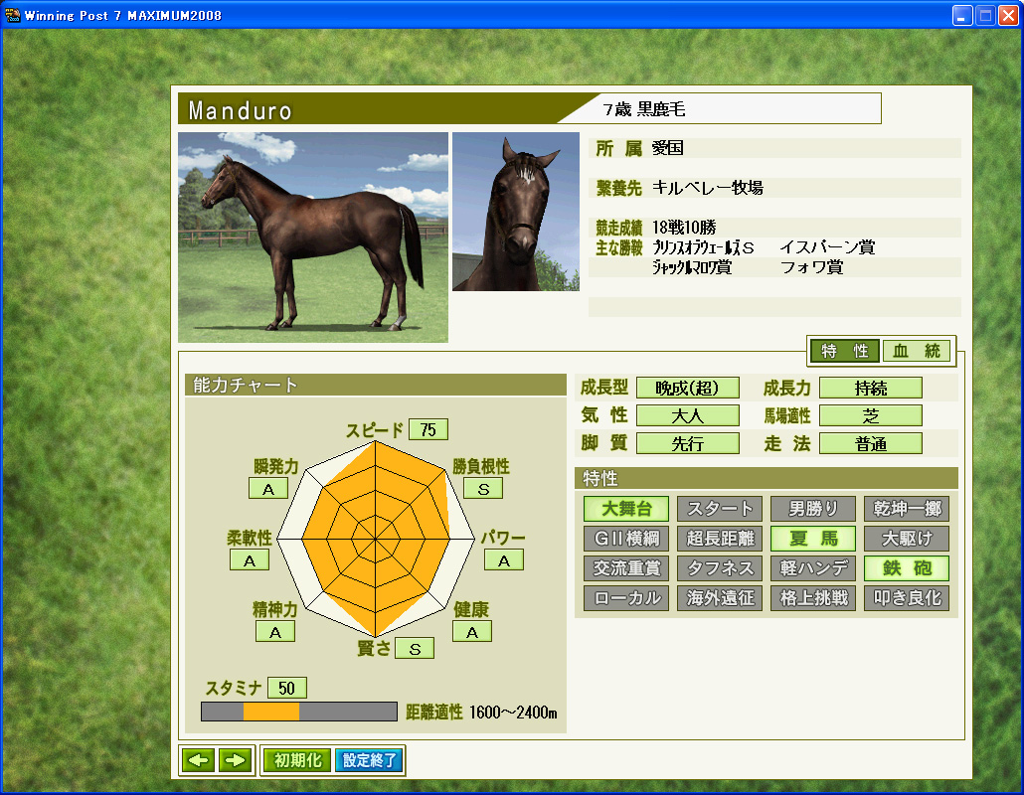Click the 精神力 grade box
Viewport: 1024px width, 795px height.
[275, 631]
